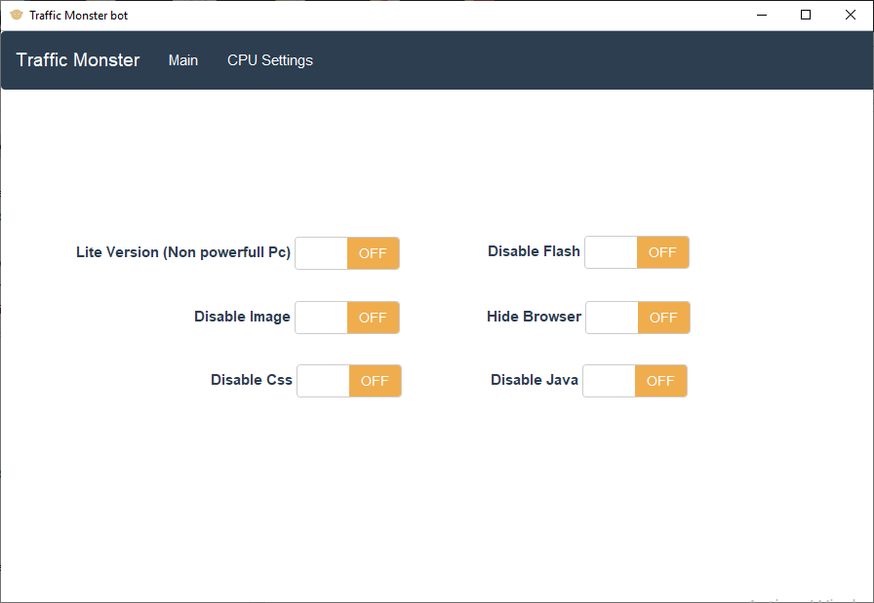Image resolution: width=874 pixels, height=603 pixels.
Task: Switch on the Hide Browser option
Action: [637, 317]
